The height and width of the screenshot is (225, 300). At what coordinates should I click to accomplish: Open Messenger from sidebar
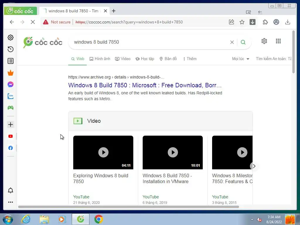point(11,84)
